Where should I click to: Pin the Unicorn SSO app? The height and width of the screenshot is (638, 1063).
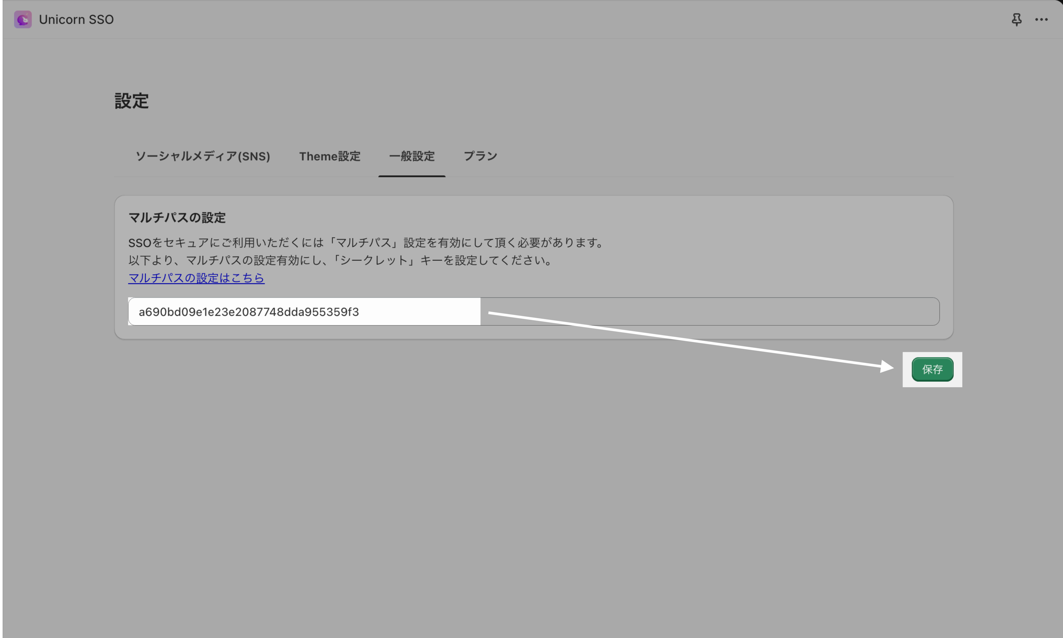[1017, 19]
